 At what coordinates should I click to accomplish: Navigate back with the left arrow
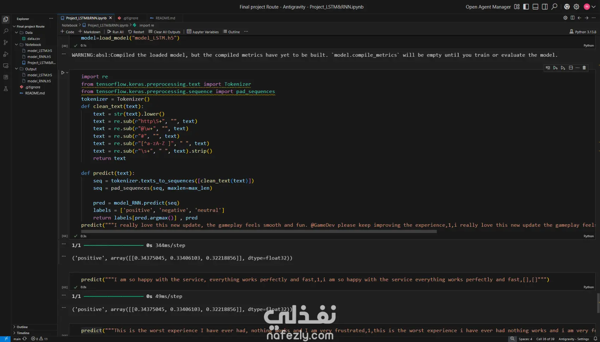580,18
